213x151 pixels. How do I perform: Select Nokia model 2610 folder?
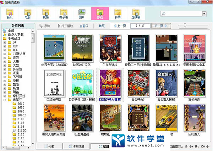(x=18, y=104)
